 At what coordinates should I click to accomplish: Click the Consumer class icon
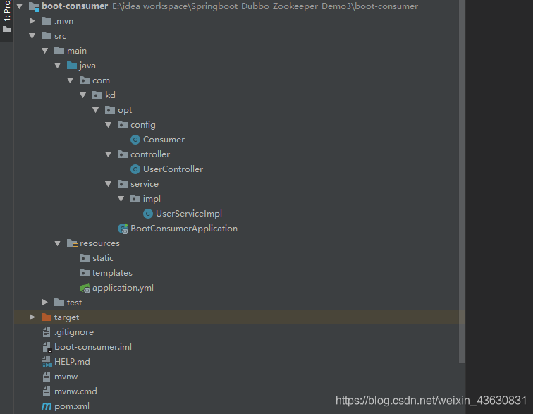135,140
